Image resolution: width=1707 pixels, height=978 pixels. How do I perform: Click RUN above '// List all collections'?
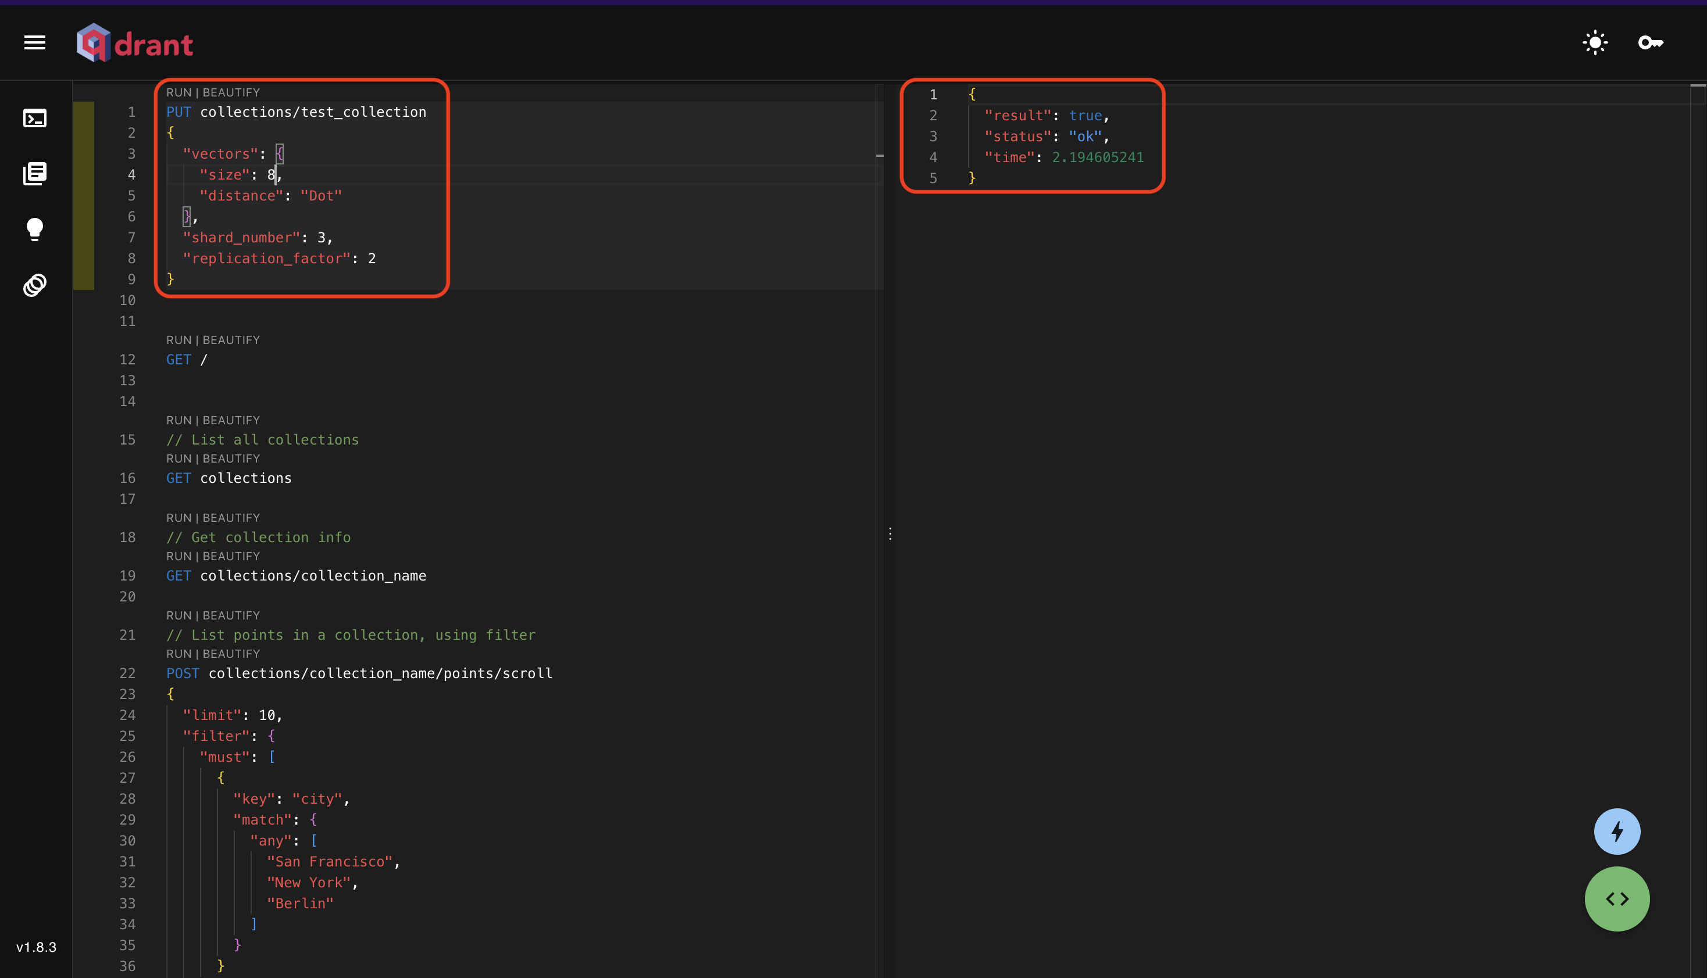coord(178,421)
